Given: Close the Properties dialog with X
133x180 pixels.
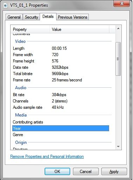Looking at the screenshot, I should [x=121, y=4].
